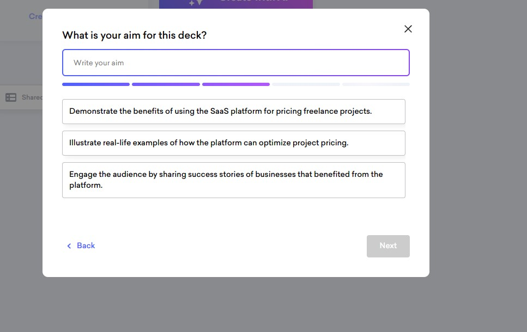Click the partially hidden "Cre" text top-left
The height and width of the screenshot is (332, 527).
click(35, 16)
